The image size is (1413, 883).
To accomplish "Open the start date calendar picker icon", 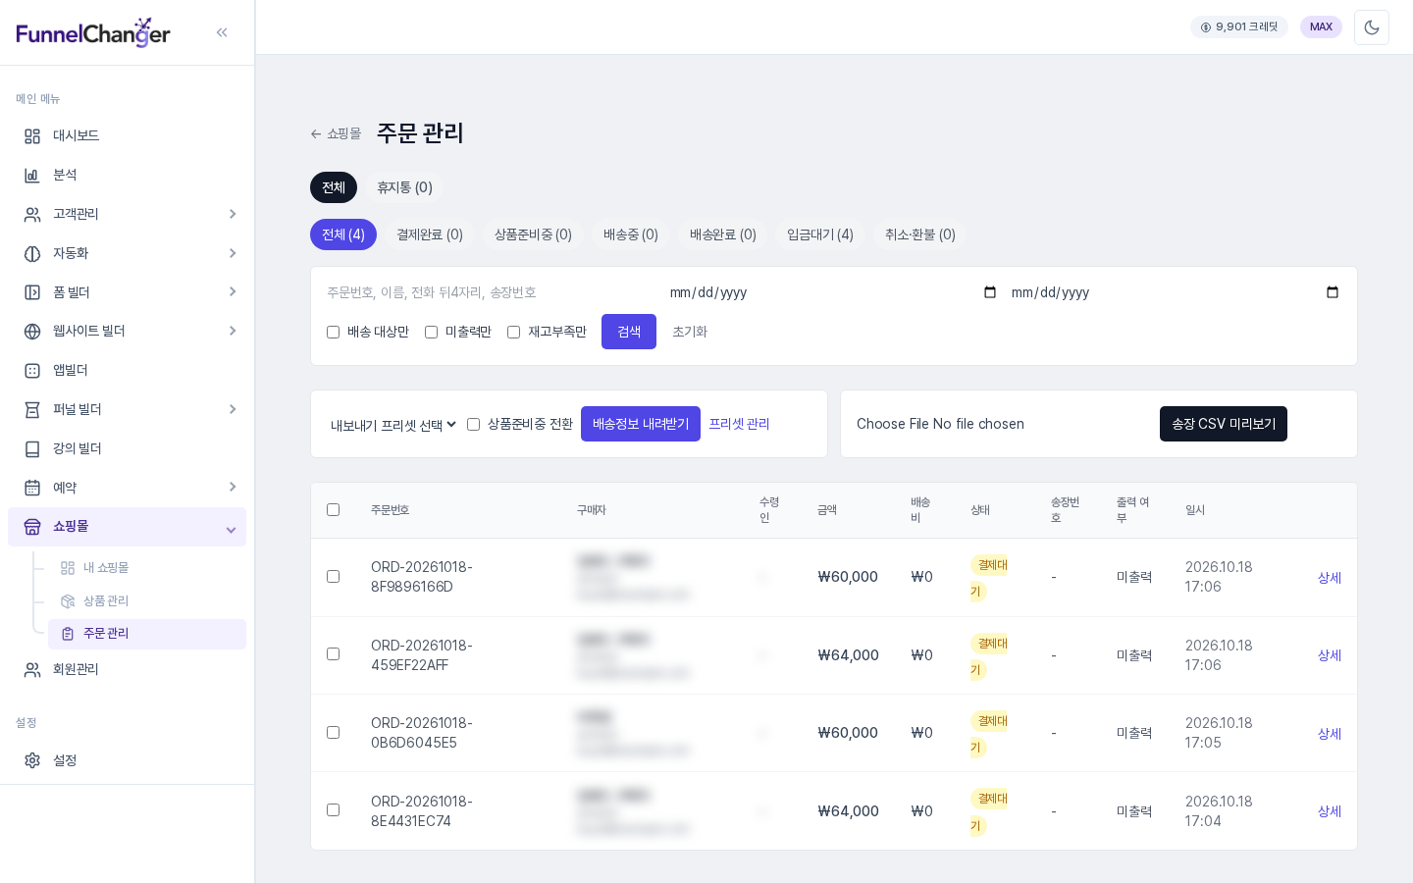I will (x=989, y=292).
